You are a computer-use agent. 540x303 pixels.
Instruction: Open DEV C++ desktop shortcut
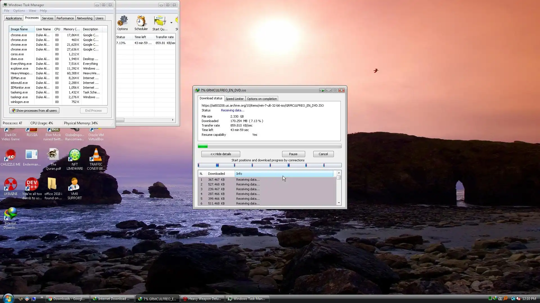coord(32,185)
